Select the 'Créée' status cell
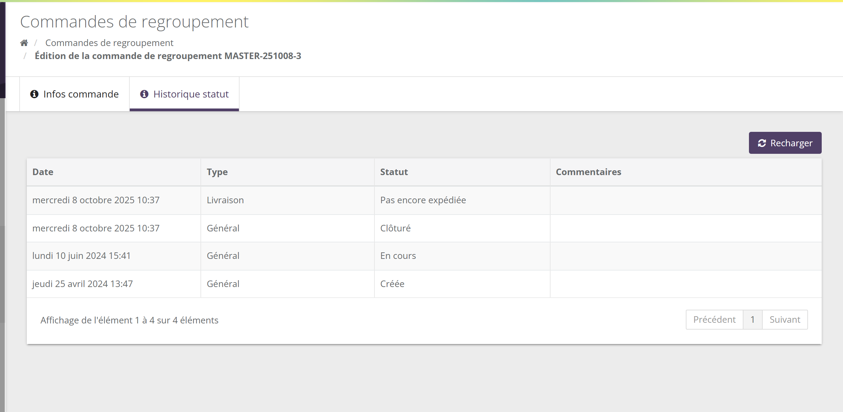 pos(462,284)
